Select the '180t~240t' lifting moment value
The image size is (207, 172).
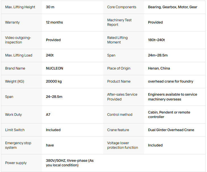[x=156, y=40]
